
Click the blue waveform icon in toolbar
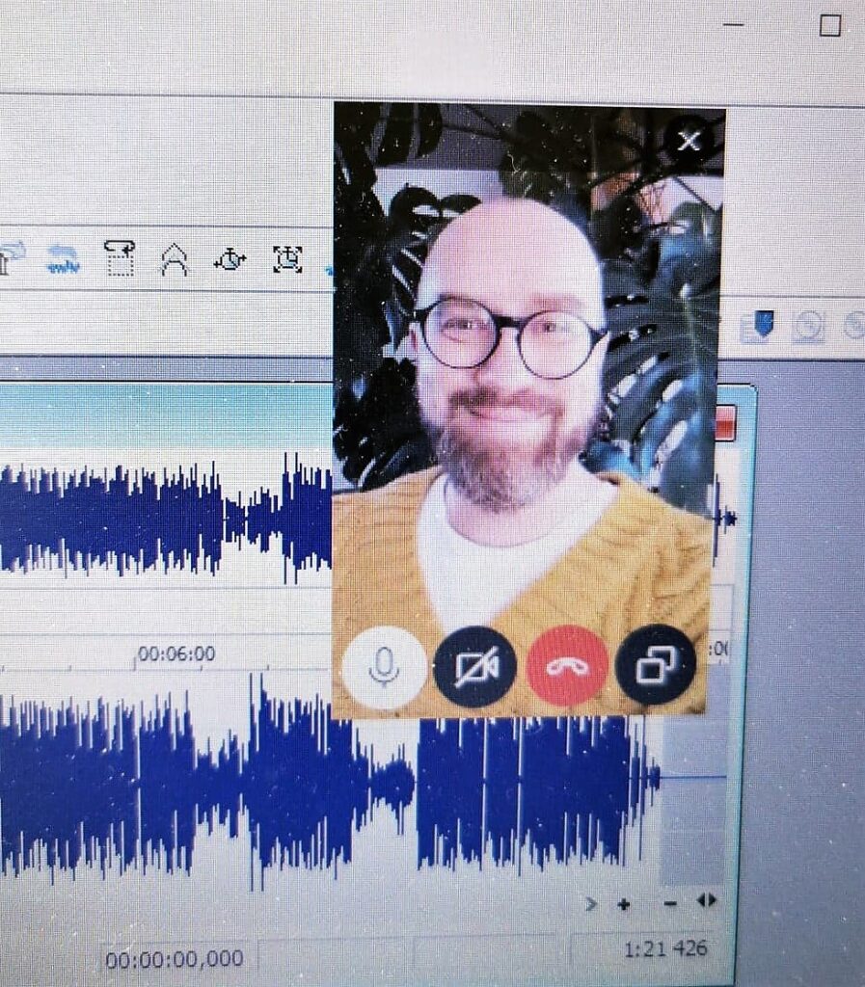click(64, 258)
